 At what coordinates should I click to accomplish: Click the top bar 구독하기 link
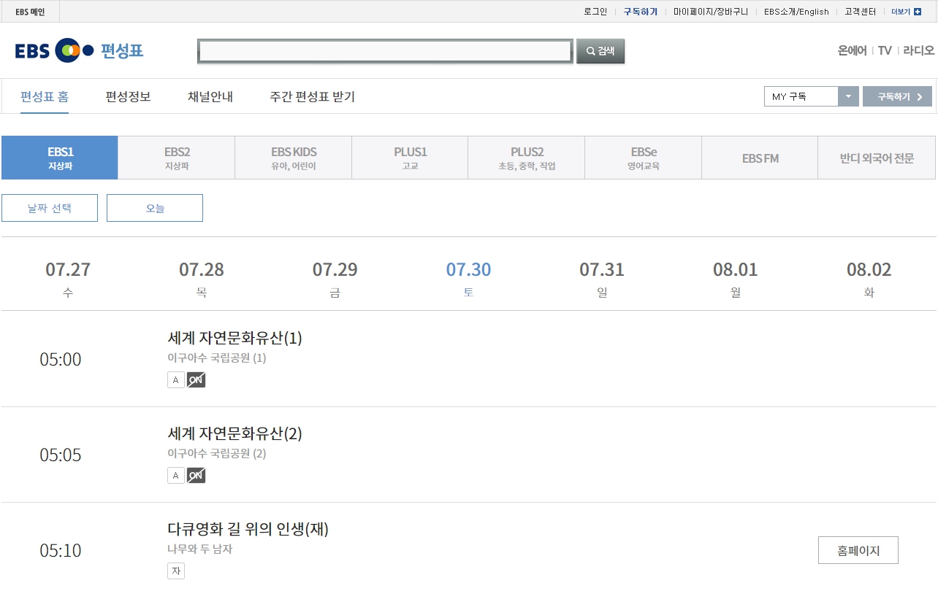coord(641,12)
